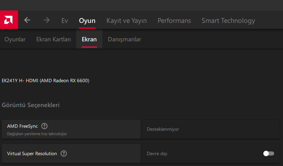Screen dimensions: 283x166
Task: Go back with the left arrow
Action: coord(27,20)
